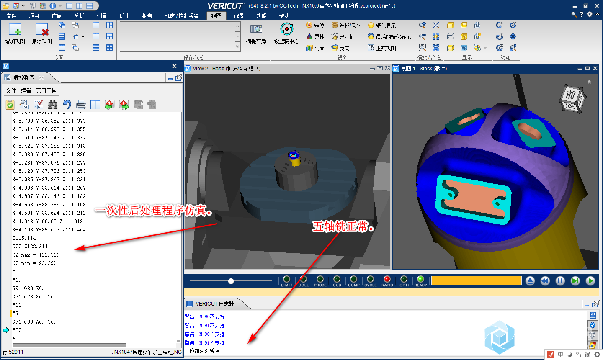Select wireframe display cube icon
Screen dimensions: 603x360
point(451,37)
